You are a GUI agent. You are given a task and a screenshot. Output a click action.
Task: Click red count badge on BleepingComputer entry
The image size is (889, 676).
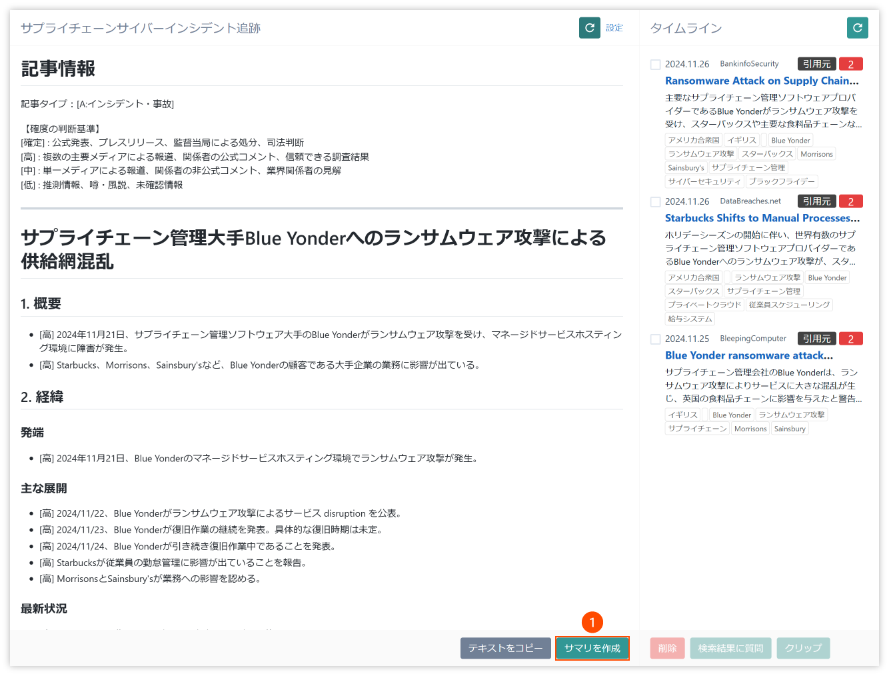[851, 339]
